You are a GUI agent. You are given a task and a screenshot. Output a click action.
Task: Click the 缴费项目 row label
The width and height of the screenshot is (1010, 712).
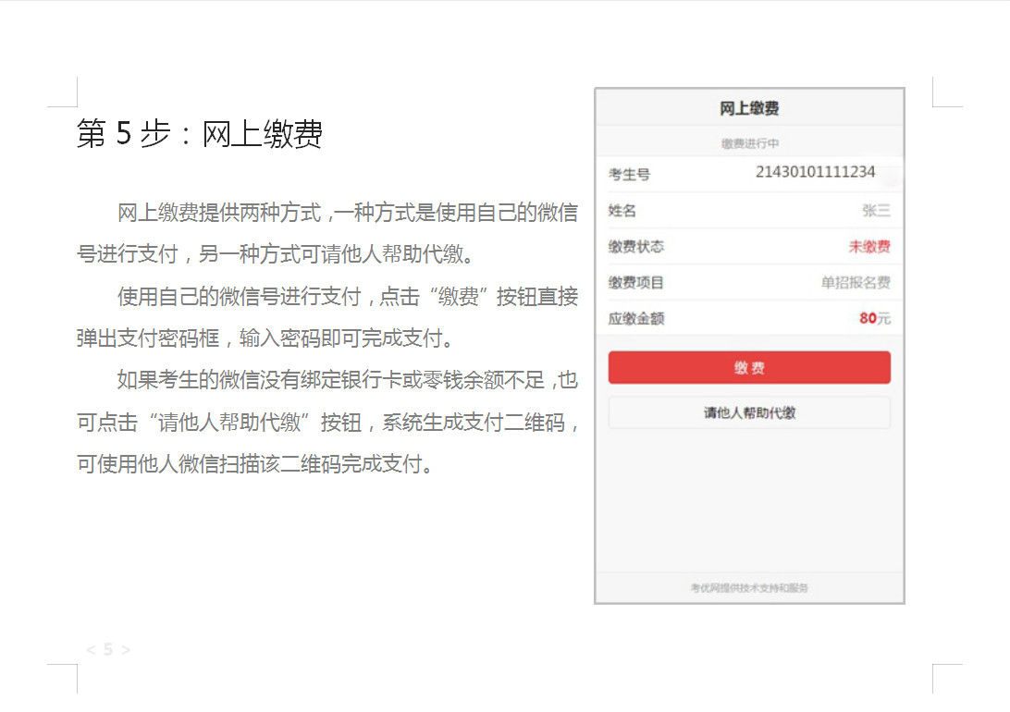tap(636, 283)
